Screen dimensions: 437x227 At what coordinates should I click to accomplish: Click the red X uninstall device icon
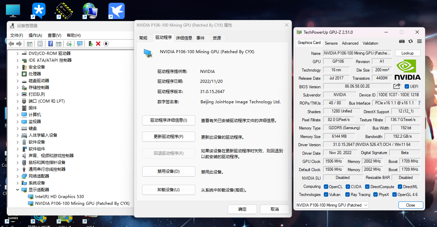[x=98, y=44]
